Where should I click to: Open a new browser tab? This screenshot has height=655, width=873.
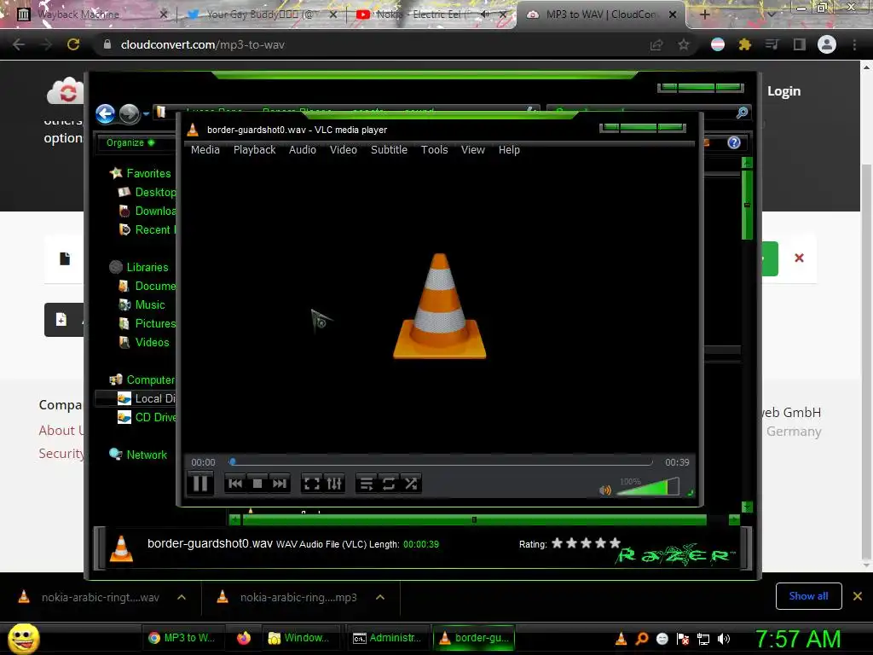704,14
